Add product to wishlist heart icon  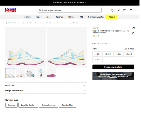[133, 28]
